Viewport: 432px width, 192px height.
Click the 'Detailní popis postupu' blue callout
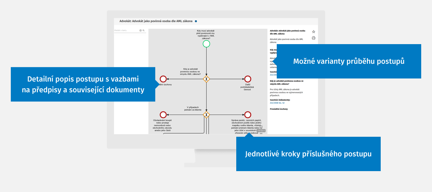pos(83,84)
